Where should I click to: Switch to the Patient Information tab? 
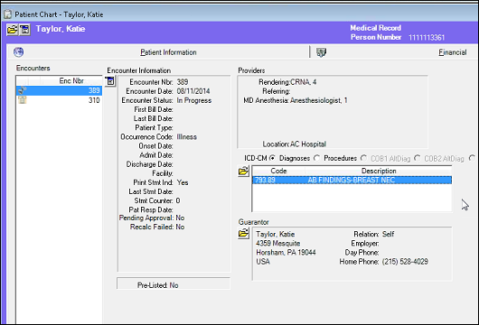168,52
